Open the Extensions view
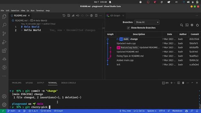 coord(4,51)
